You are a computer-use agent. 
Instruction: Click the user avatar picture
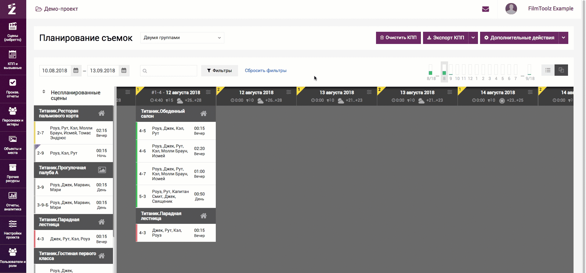tap(511, 9)
